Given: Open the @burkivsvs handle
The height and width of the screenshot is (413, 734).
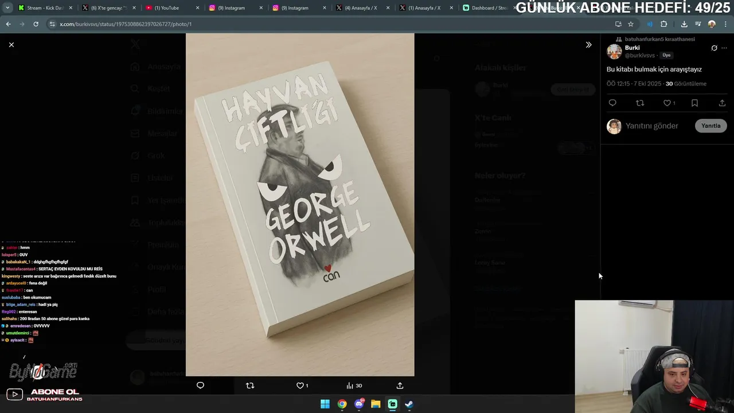Looking at the screenshot, I should 639,56.
